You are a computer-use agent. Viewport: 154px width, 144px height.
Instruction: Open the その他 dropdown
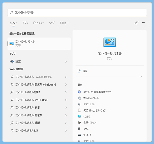[64, 23]
